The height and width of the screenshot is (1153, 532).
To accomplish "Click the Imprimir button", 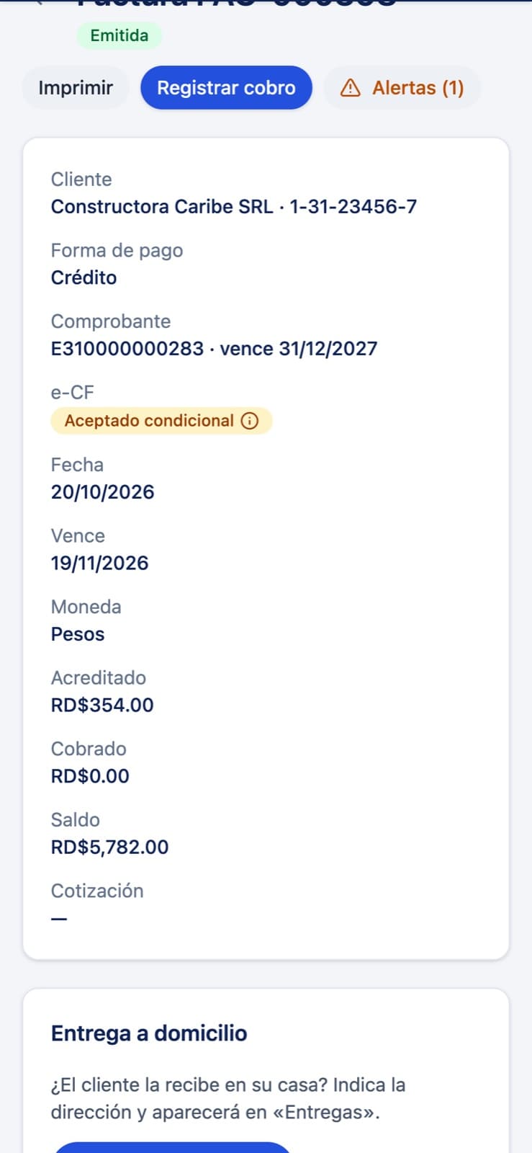I will pyautogui.click(x=76, y=88).
